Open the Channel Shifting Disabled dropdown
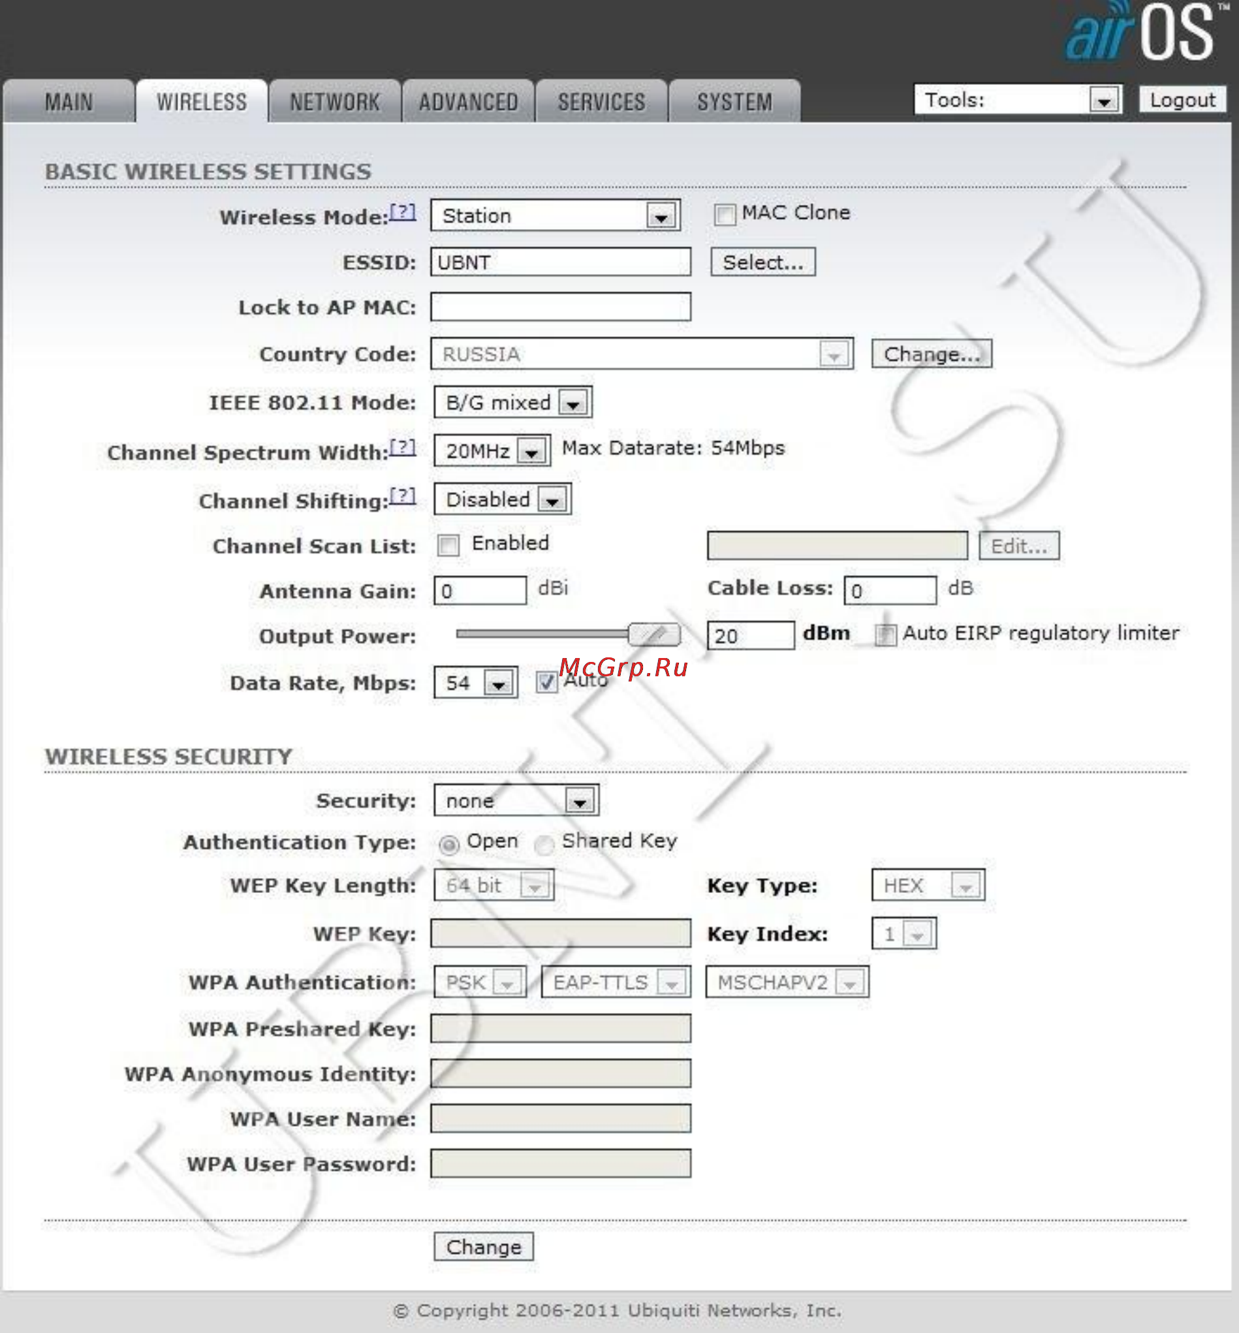The image size is (1239, 1333). tap(502, 499)
